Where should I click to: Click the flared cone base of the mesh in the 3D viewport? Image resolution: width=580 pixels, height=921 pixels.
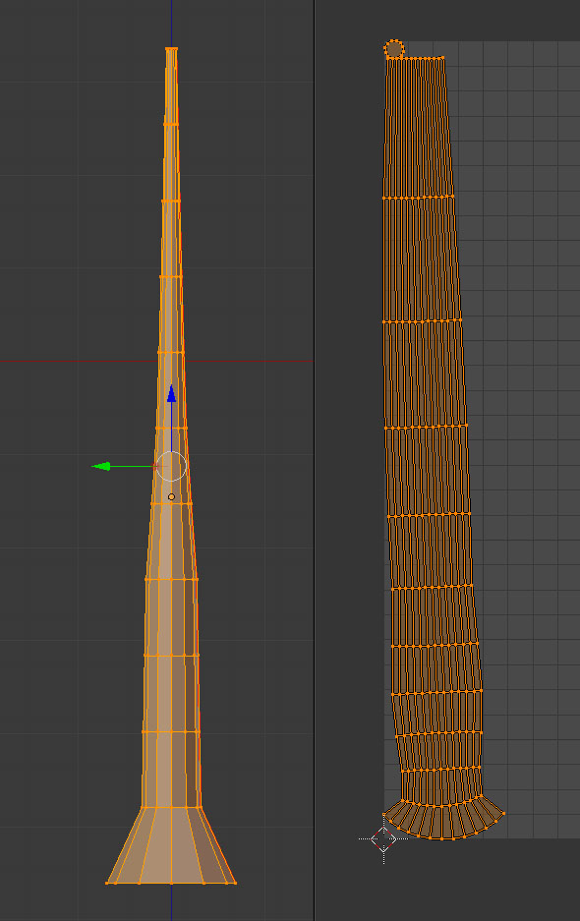click(171, 844)
